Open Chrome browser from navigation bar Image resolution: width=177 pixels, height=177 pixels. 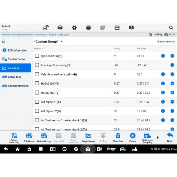[76, 149]
